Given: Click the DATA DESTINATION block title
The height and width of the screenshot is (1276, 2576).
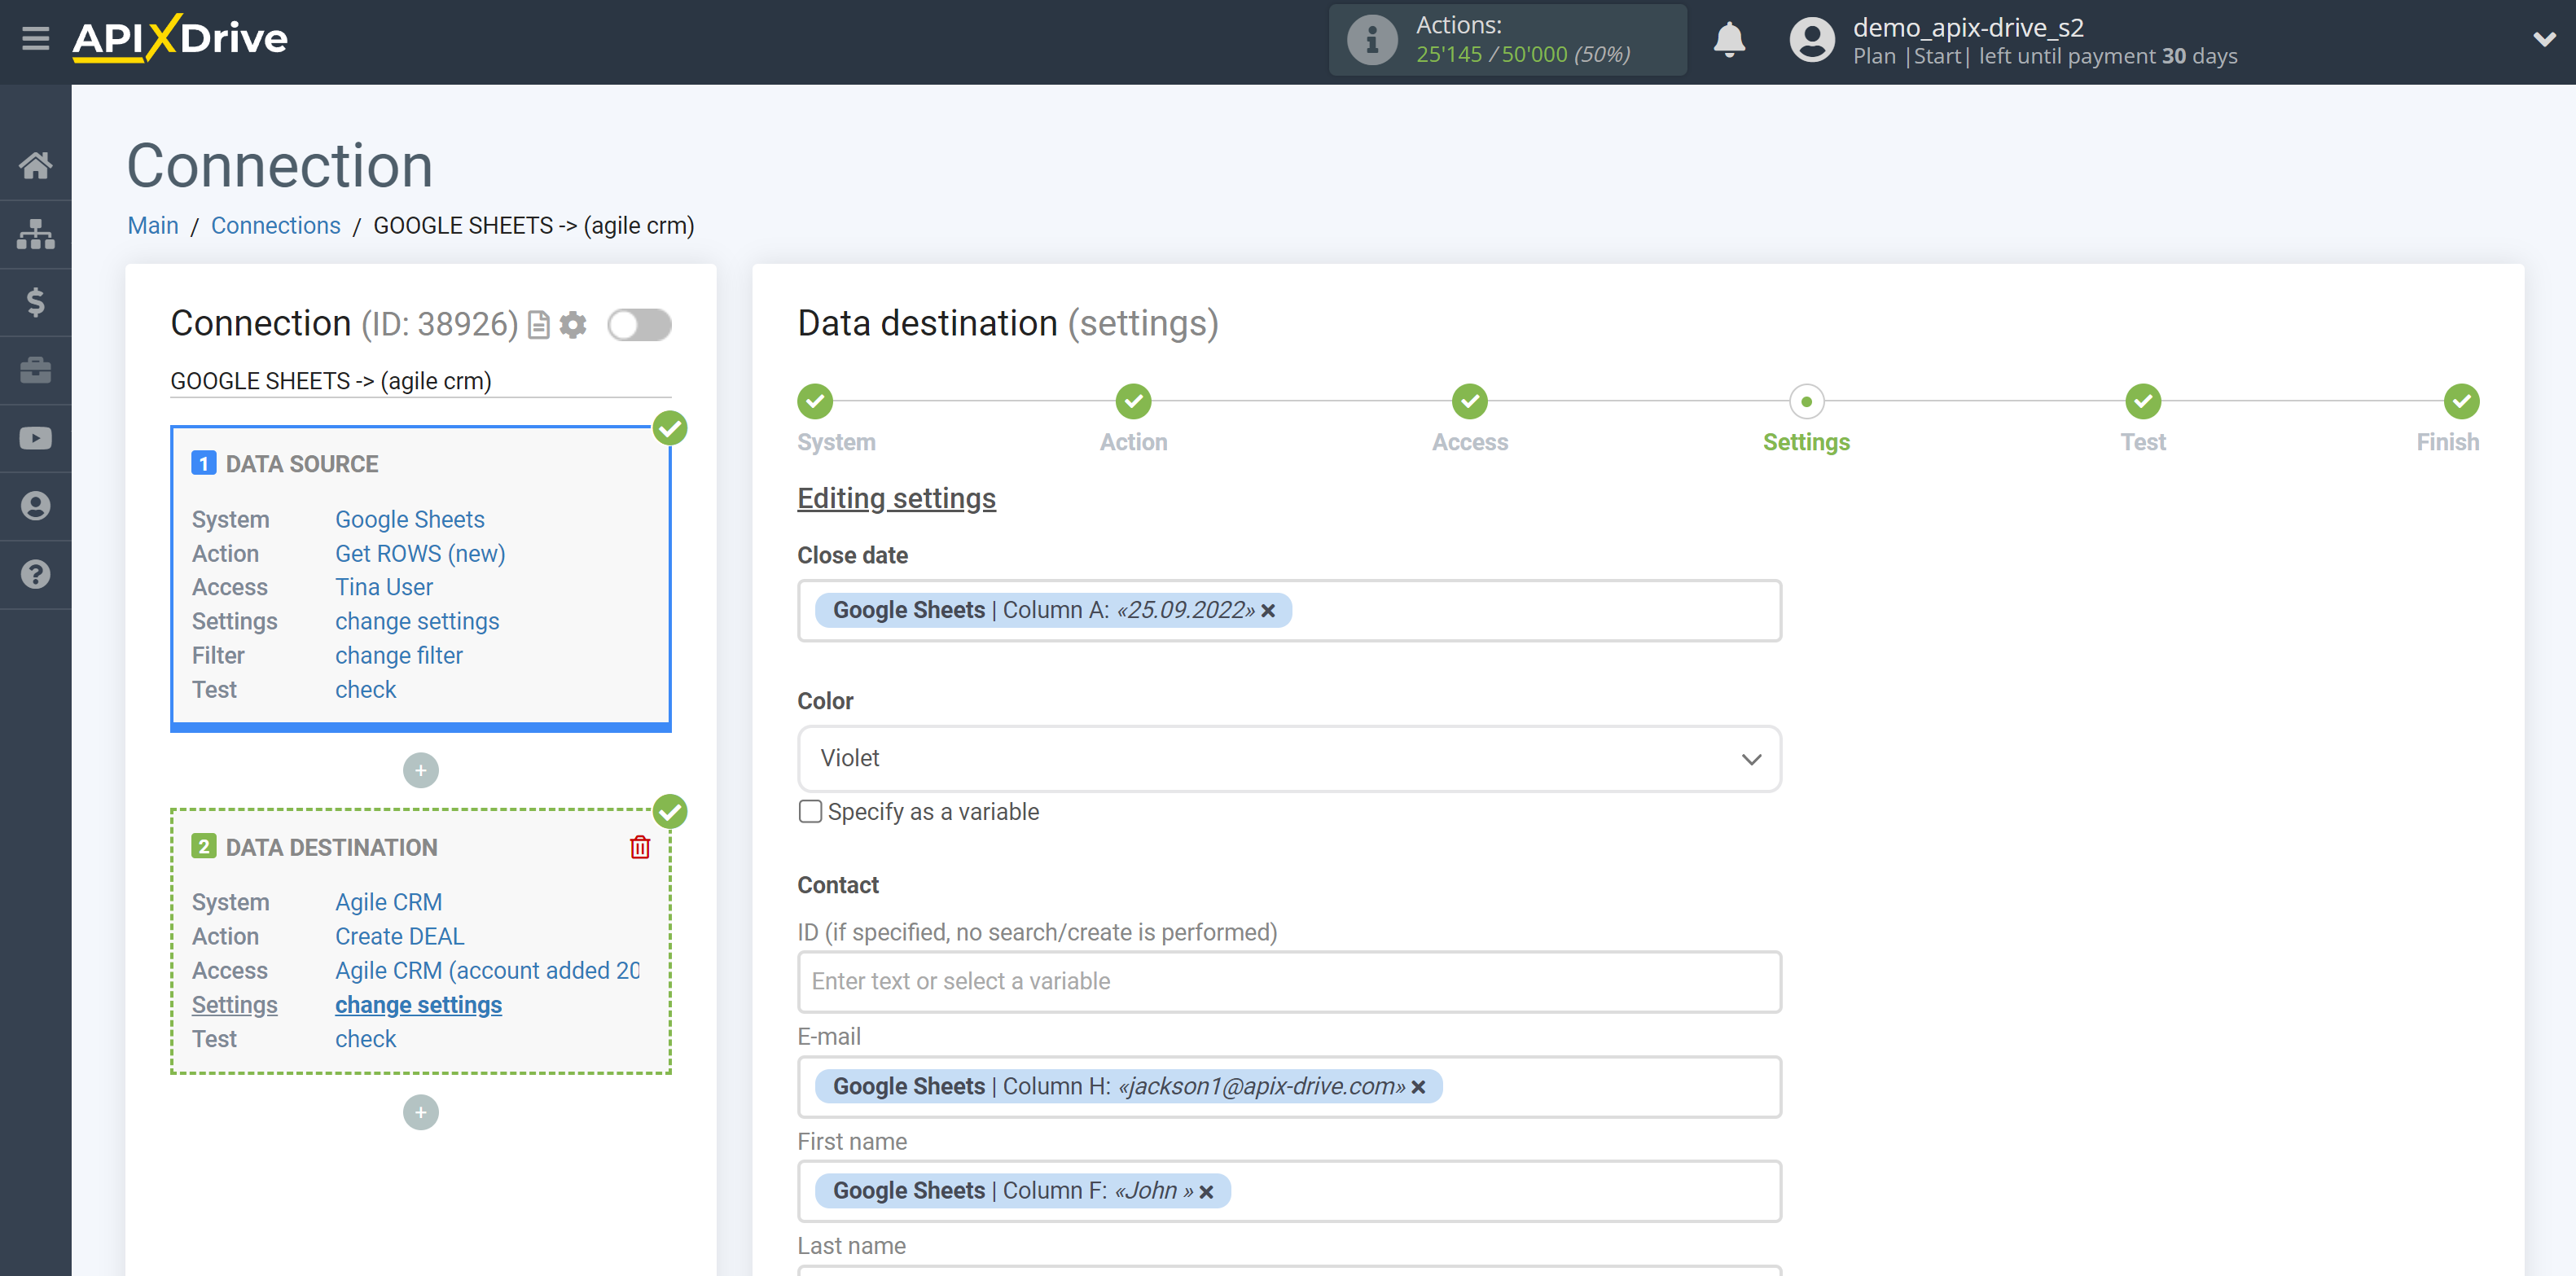Looking at the screenshot, I should [x=331, y=847].
